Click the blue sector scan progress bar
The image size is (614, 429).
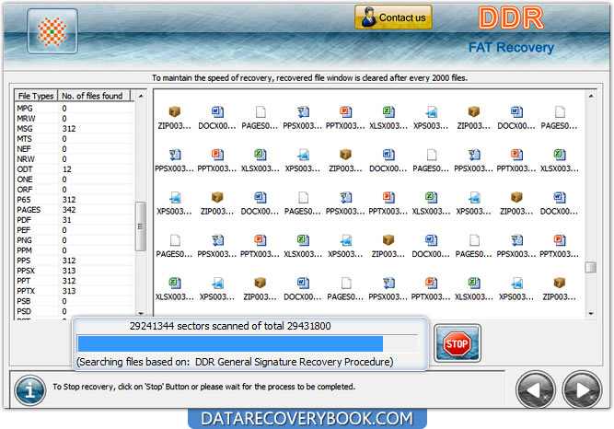(x=248, y=343)
